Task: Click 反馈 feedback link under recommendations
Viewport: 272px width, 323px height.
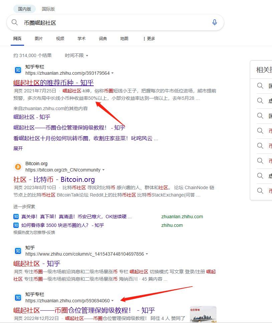Action: [x=51, y=232]
